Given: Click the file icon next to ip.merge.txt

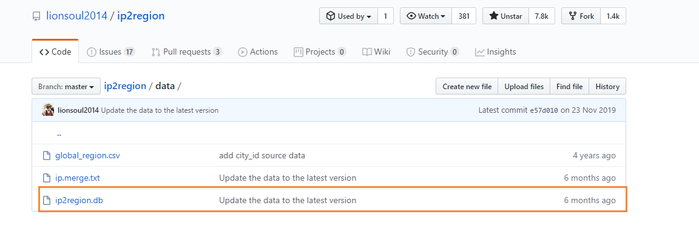Looking at the screenshot, I should pyautogui.click(x=46, y=178).
